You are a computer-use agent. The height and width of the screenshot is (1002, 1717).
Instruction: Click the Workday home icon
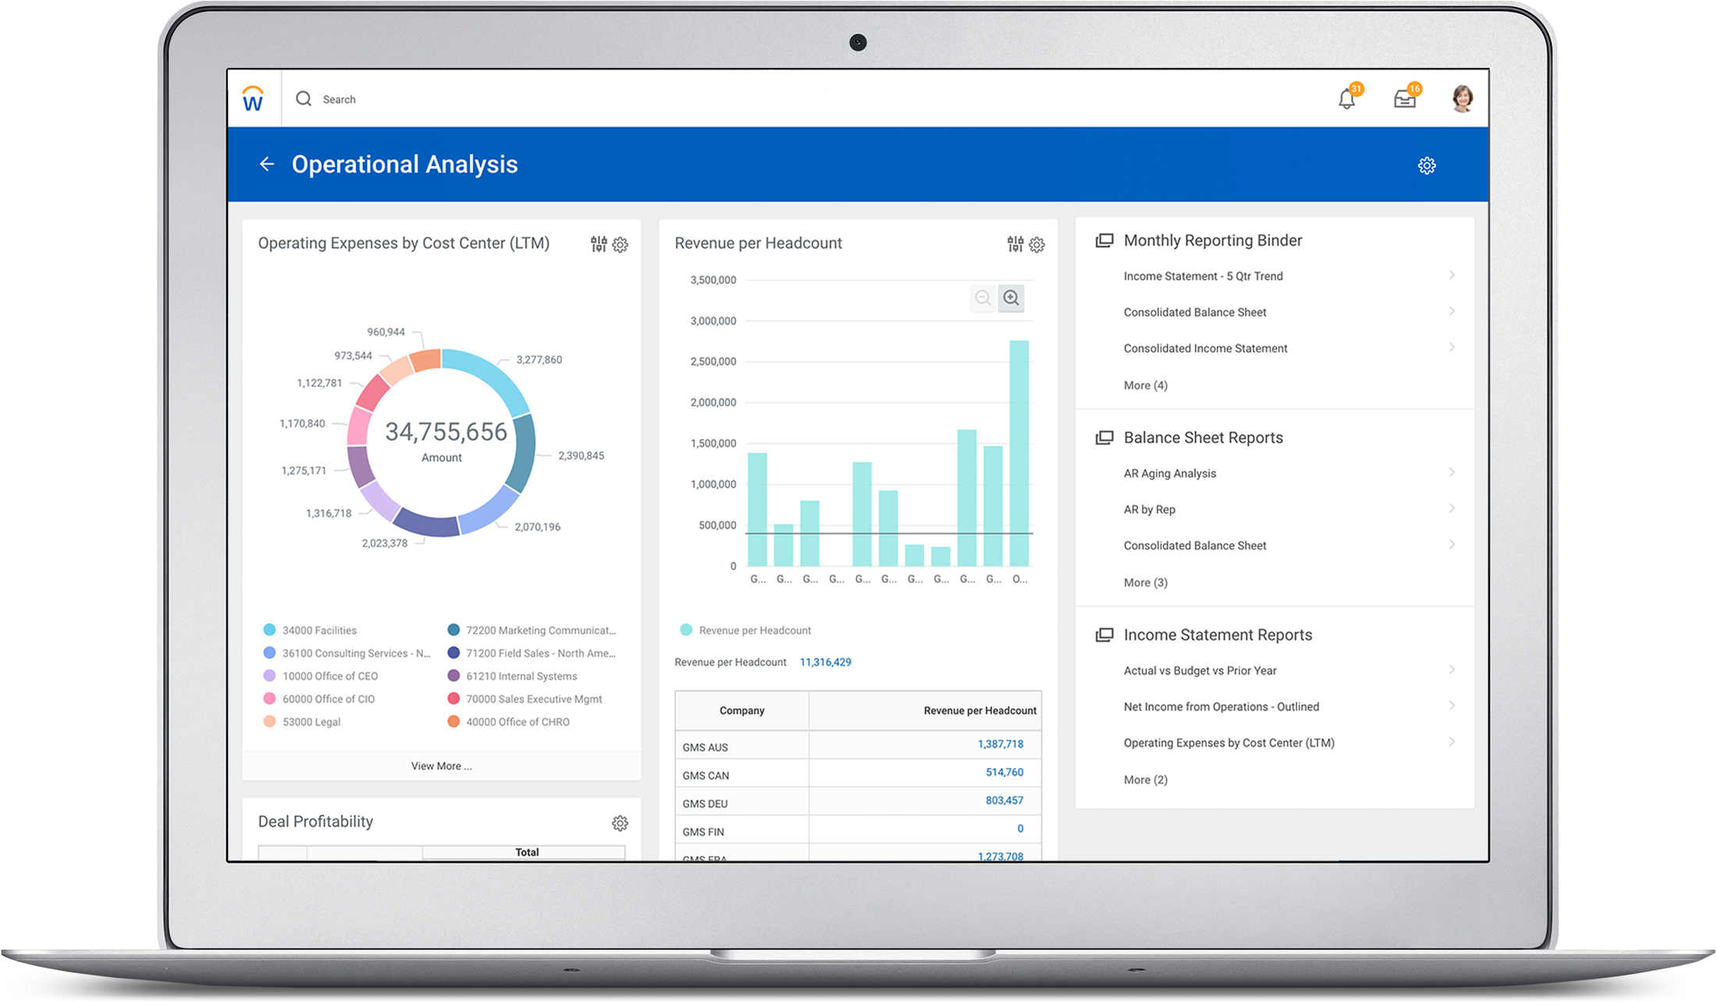(251, 98)
